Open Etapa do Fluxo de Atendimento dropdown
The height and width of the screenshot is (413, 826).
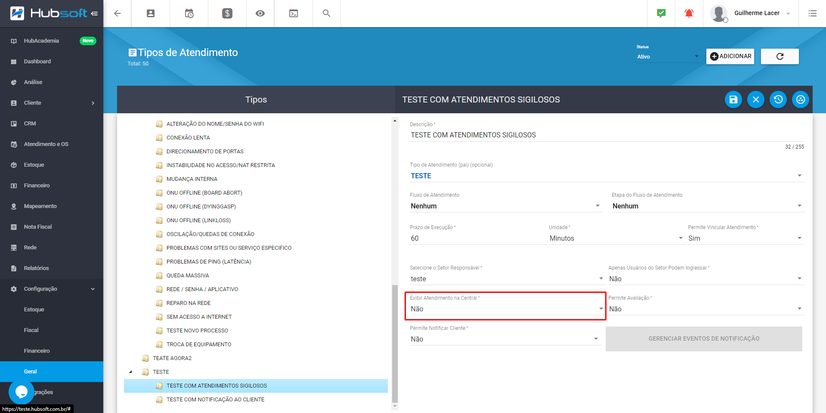pos(708,206)
